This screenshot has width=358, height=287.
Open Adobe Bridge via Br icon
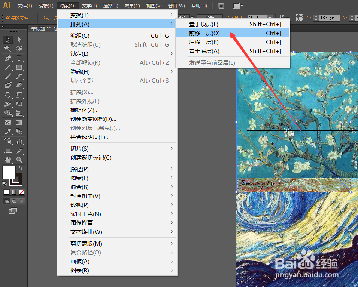pos(221,6)
